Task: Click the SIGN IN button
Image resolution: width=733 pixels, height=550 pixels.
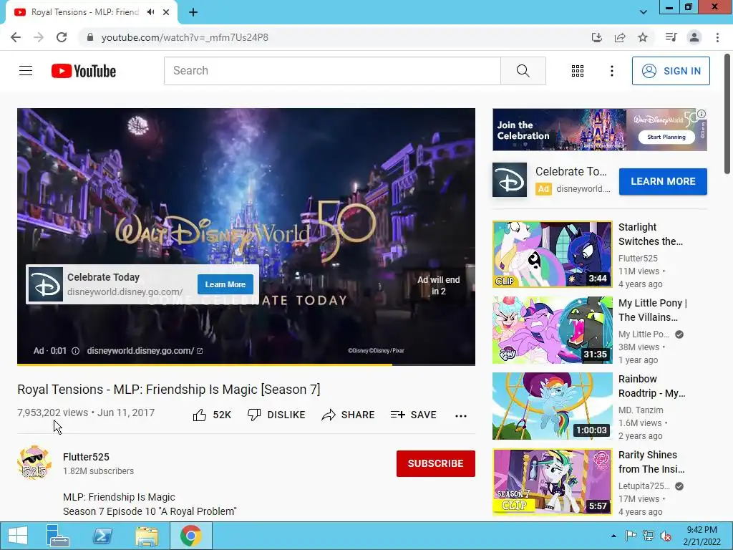Action: [x=671, y=71]
